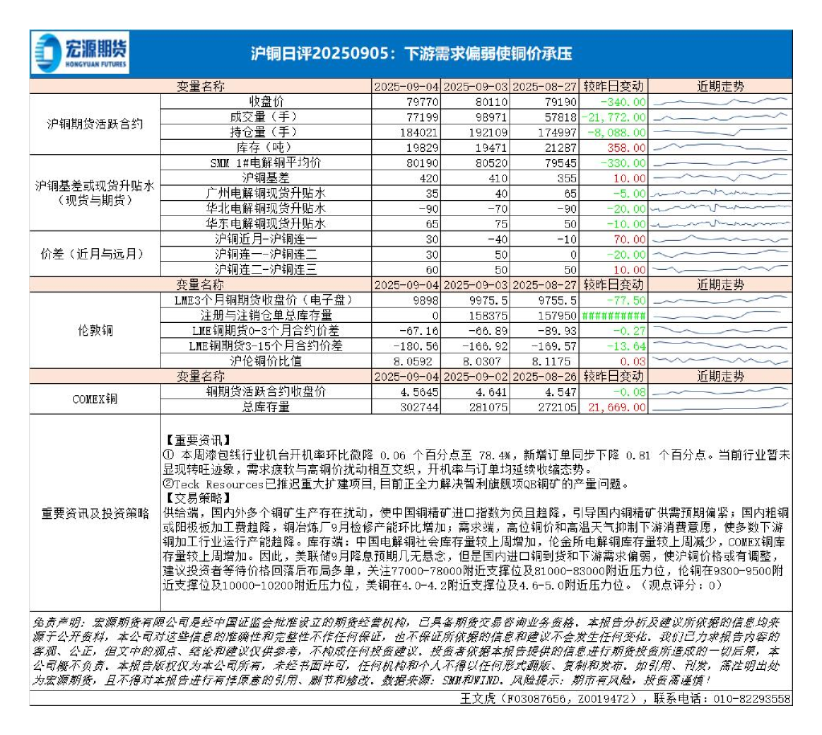This screenshot has height=735, width=822.
Task: Select the 沪伦铜价比值 trend sparkline
Action: [720, 361]
